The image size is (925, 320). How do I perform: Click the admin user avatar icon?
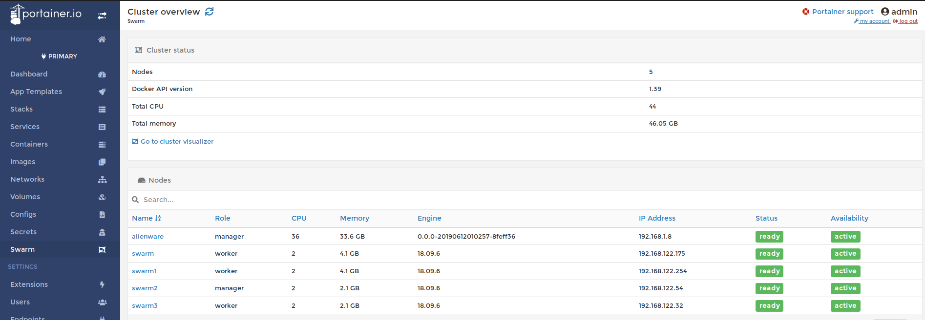pos(885,12)
